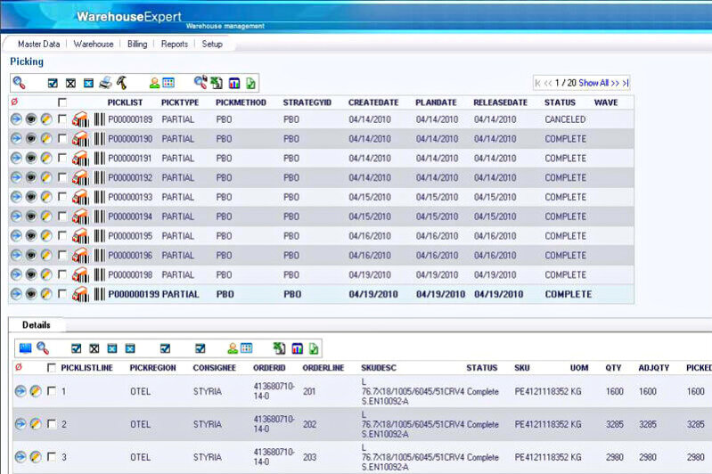Open the Billing menu
712x474 pixels.
click(x=137, y=44)
